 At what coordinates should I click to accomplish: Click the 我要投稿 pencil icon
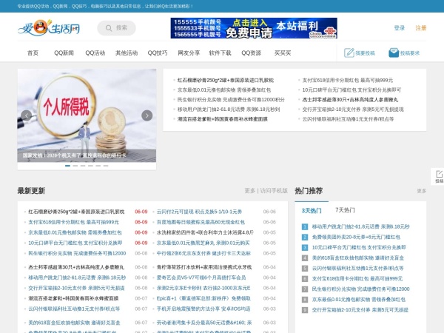pos(349,53)
